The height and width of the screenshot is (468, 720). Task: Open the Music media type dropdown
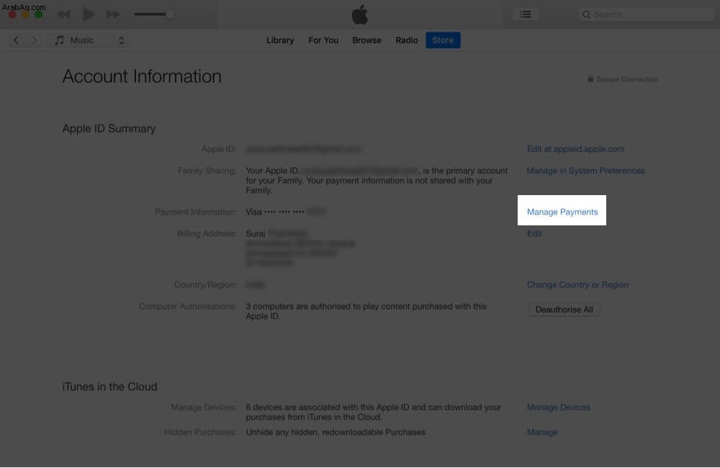[x=89, y=40]
